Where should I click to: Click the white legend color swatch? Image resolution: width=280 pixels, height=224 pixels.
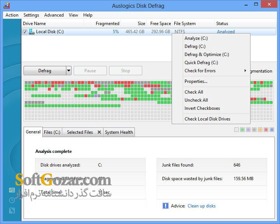click(x=237, y=130)
